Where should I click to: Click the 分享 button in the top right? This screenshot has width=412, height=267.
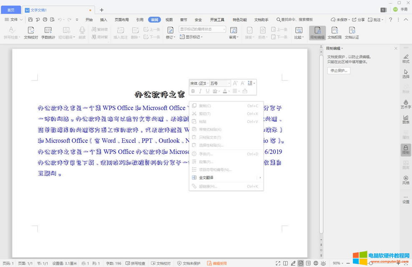click(x=358, y=20)
